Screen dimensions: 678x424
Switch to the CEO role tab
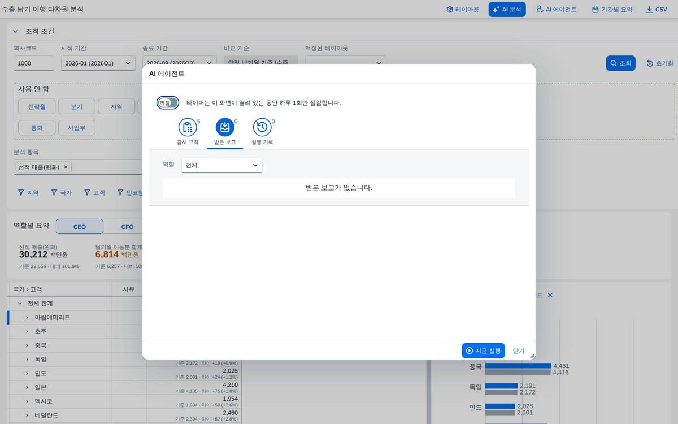pyautogui.click(x=80, y=227)
